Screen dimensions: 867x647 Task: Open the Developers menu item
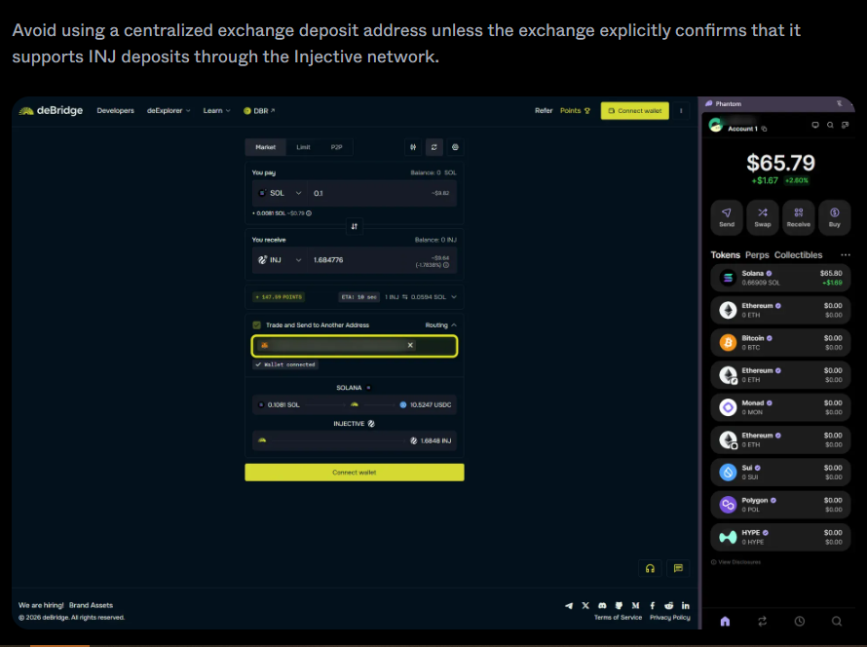(116, 111)
